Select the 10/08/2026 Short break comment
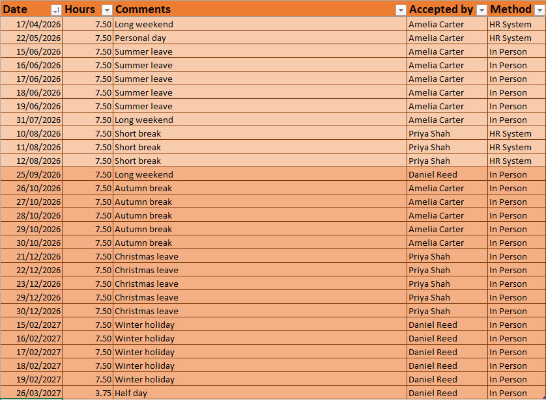546x400 pixels. click(260, 133)
